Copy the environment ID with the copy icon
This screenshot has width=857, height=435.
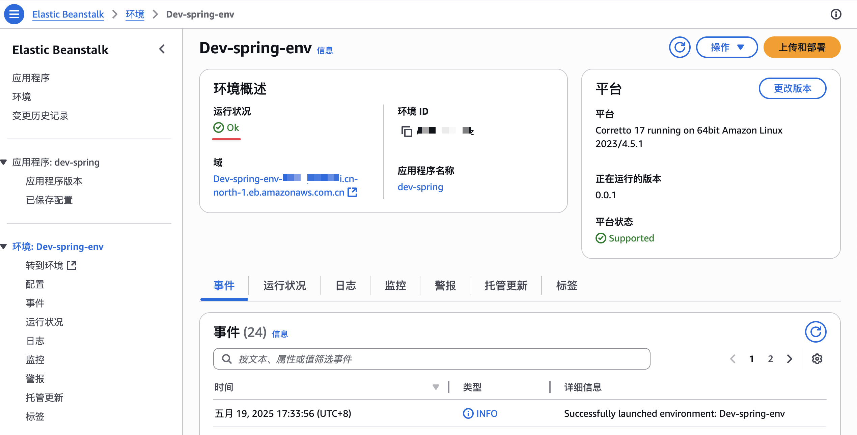[x=407, y=131]
